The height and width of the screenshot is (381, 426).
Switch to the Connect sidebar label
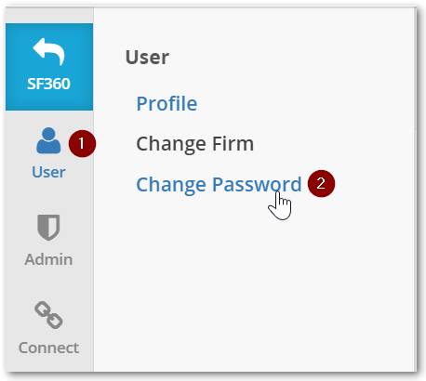(x=48, y=348)
